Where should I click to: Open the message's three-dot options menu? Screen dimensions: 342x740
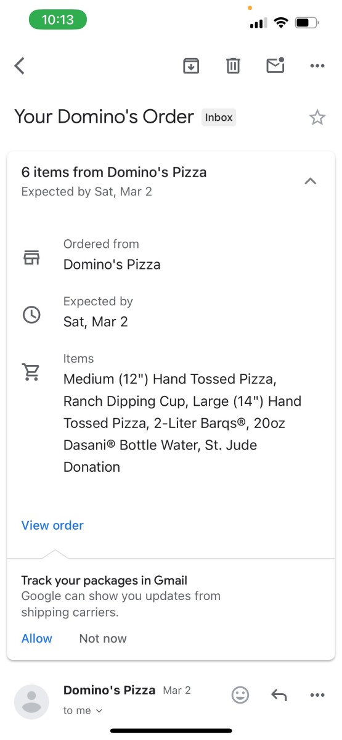[317, 695]
